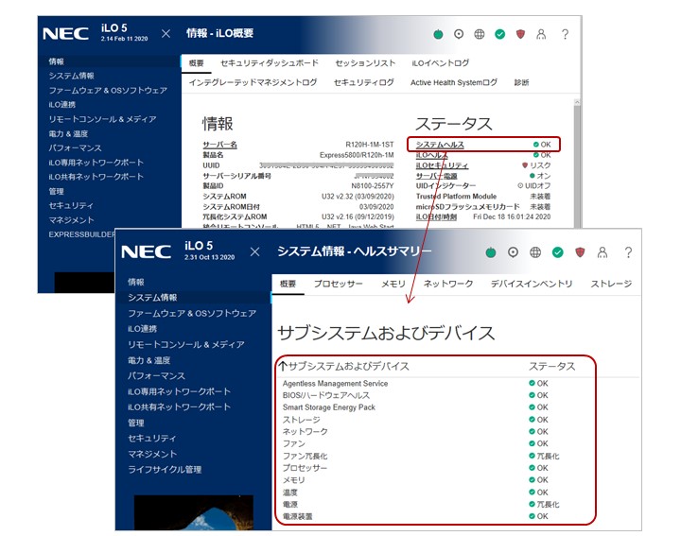Click green health checkmark in front window header
The image size is (681, 536).
(558, 252)
